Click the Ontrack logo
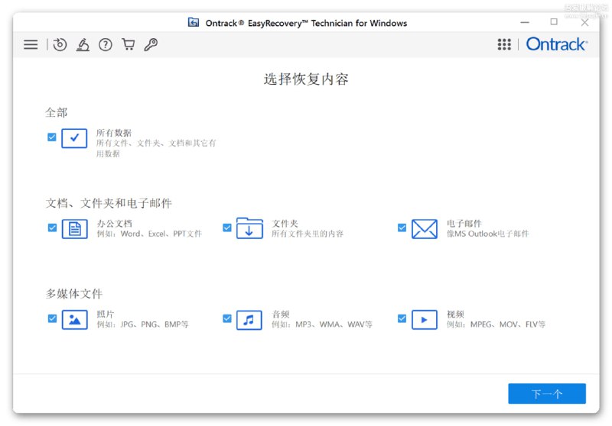Screen dimensions: 612x426 point(557,44)
